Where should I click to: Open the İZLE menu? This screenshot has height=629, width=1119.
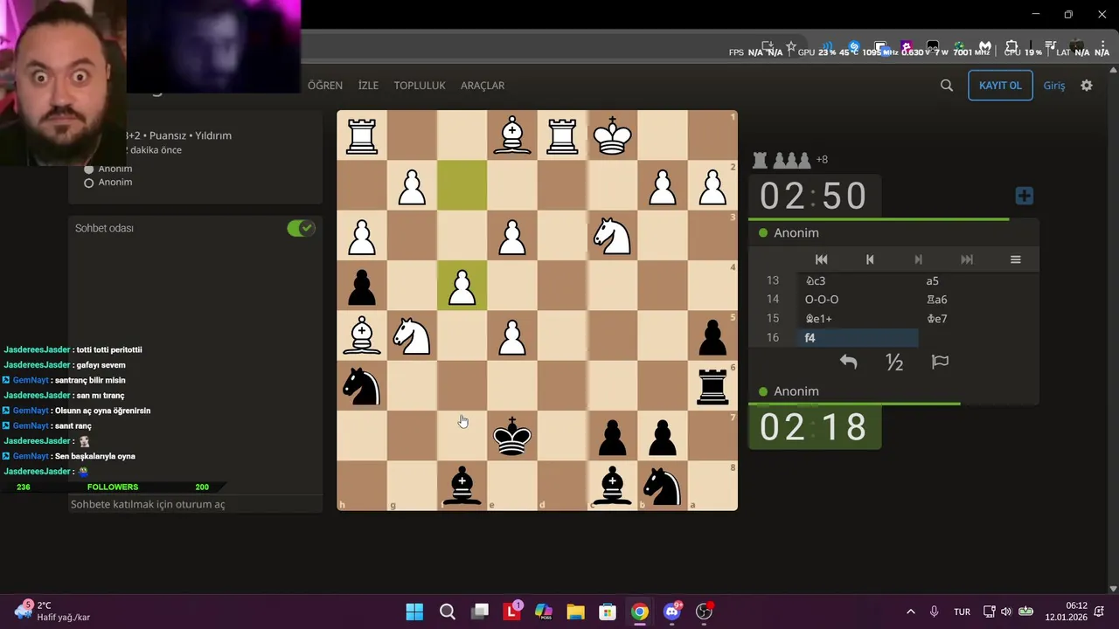(368, 86)
